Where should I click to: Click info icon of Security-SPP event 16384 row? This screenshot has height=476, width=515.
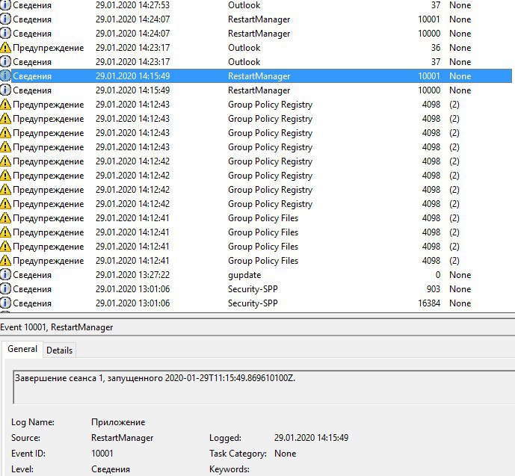point(5,303)
